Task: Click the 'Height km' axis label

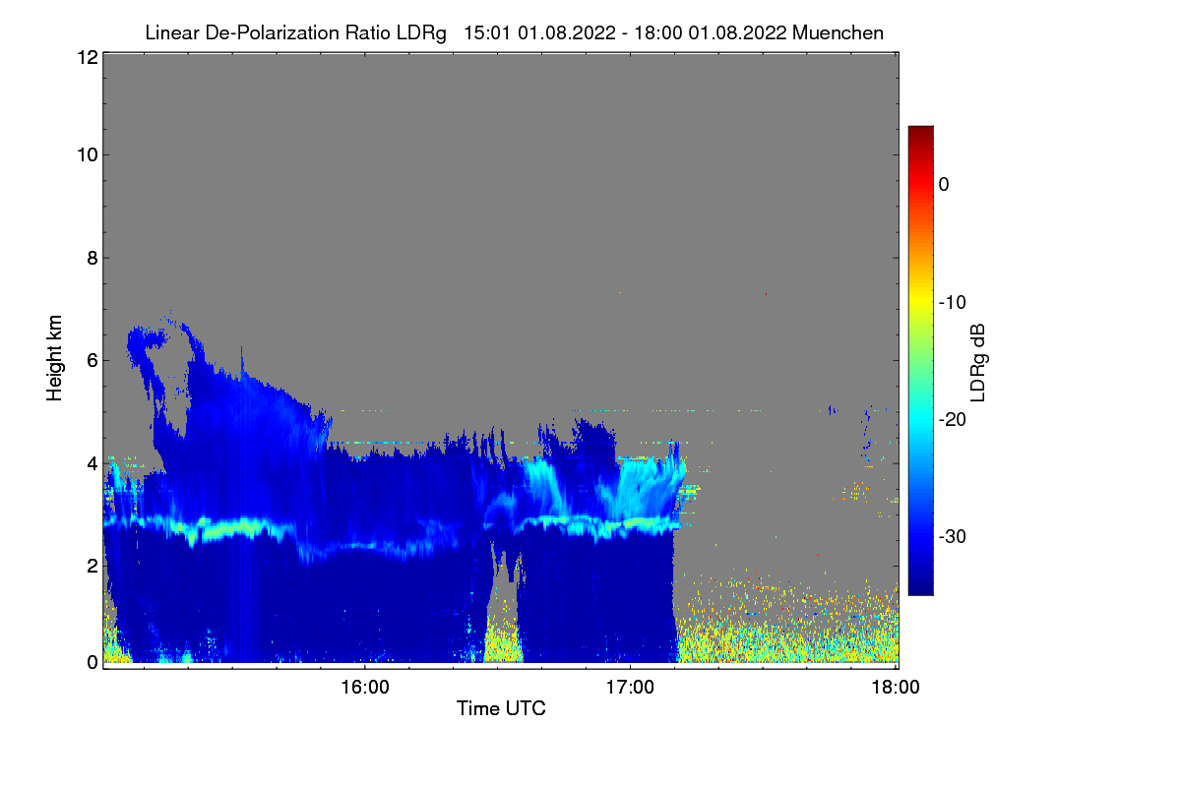Action: [x=55, y=359]
